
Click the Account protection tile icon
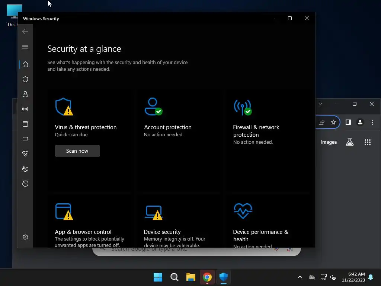153,107
